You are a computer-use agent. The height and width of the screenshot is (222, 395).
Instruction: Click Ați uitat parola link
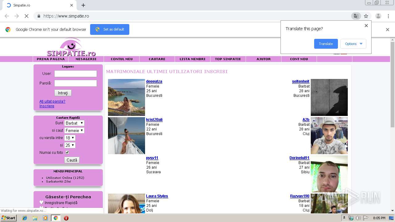coord(52,101)
